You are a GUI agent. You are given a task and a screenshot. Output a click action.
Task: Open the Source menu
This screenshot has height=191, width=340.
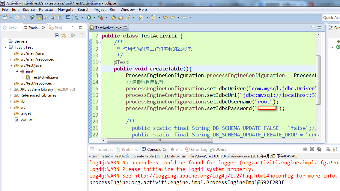pyautogui.click(x=28, y=10)
